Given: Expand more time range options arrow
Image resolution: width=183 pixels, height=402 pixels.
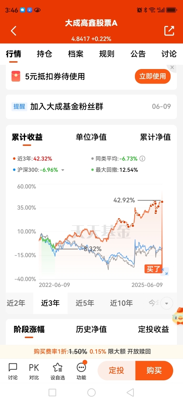Looking at the screenshot, I should [x=167, y=304].
